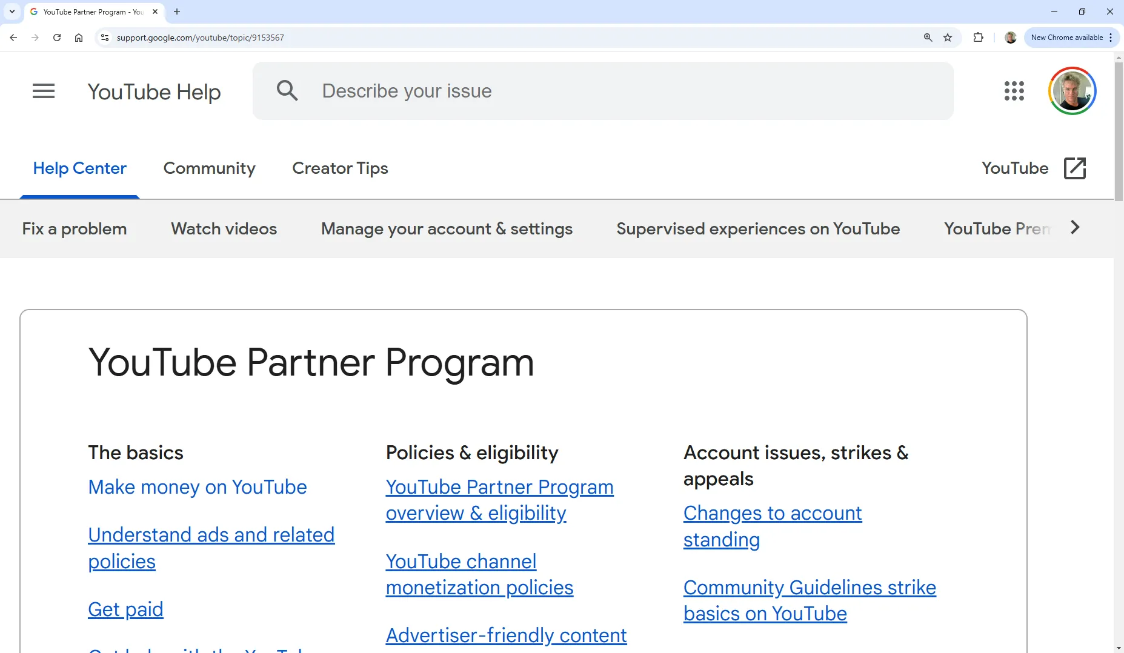This screenshot has width=1124, height=653.
Task: Click the "The basics" section heading
Action: (x=136, y=453)
